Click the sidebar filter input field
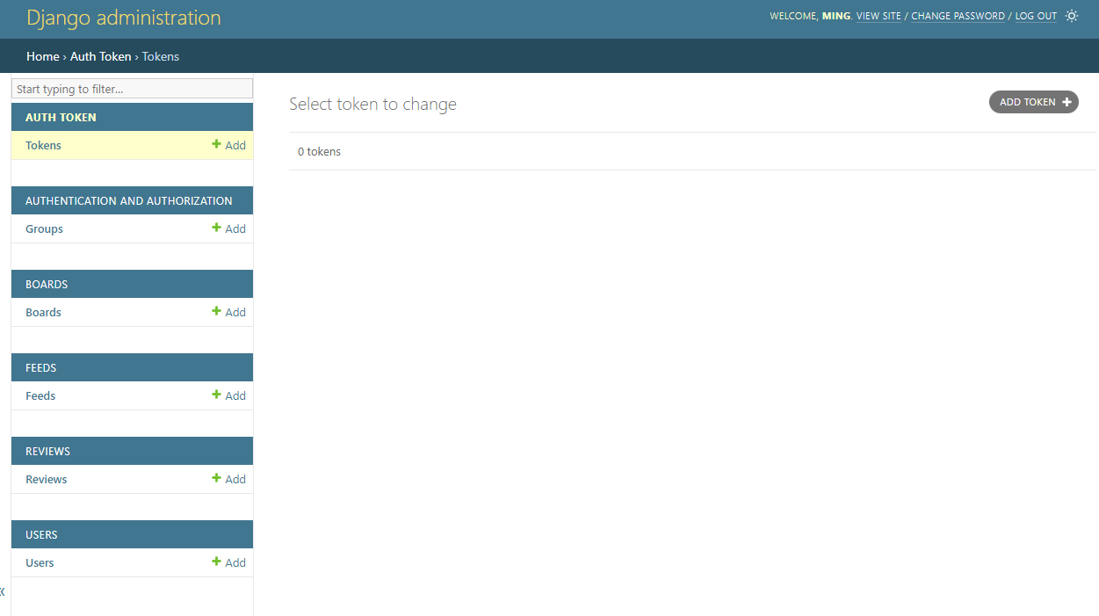 tap(131, 88)
